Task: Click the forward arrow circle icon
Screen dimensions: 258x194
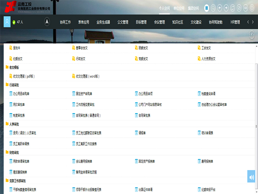Action: 226,8
